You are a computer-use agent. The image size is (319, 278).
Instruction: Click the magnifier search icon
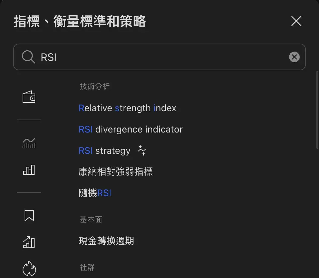click(28, 57)
